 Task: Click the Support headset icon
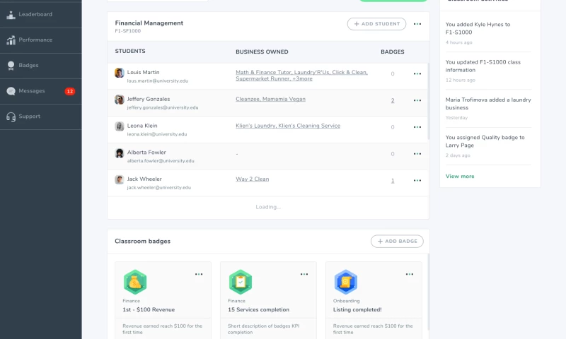(11, 117)
